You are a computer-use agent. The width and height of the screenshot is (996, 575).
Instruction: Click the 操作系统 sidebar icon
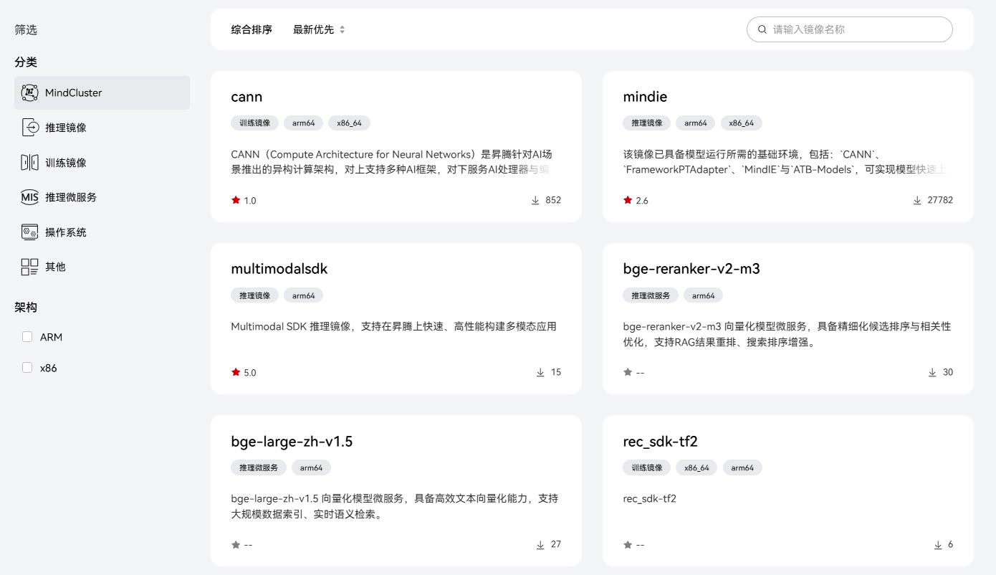tap(29, 232)
